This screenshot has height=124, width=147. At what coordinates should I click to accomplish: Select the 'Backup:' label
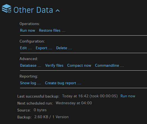(24, 117)
